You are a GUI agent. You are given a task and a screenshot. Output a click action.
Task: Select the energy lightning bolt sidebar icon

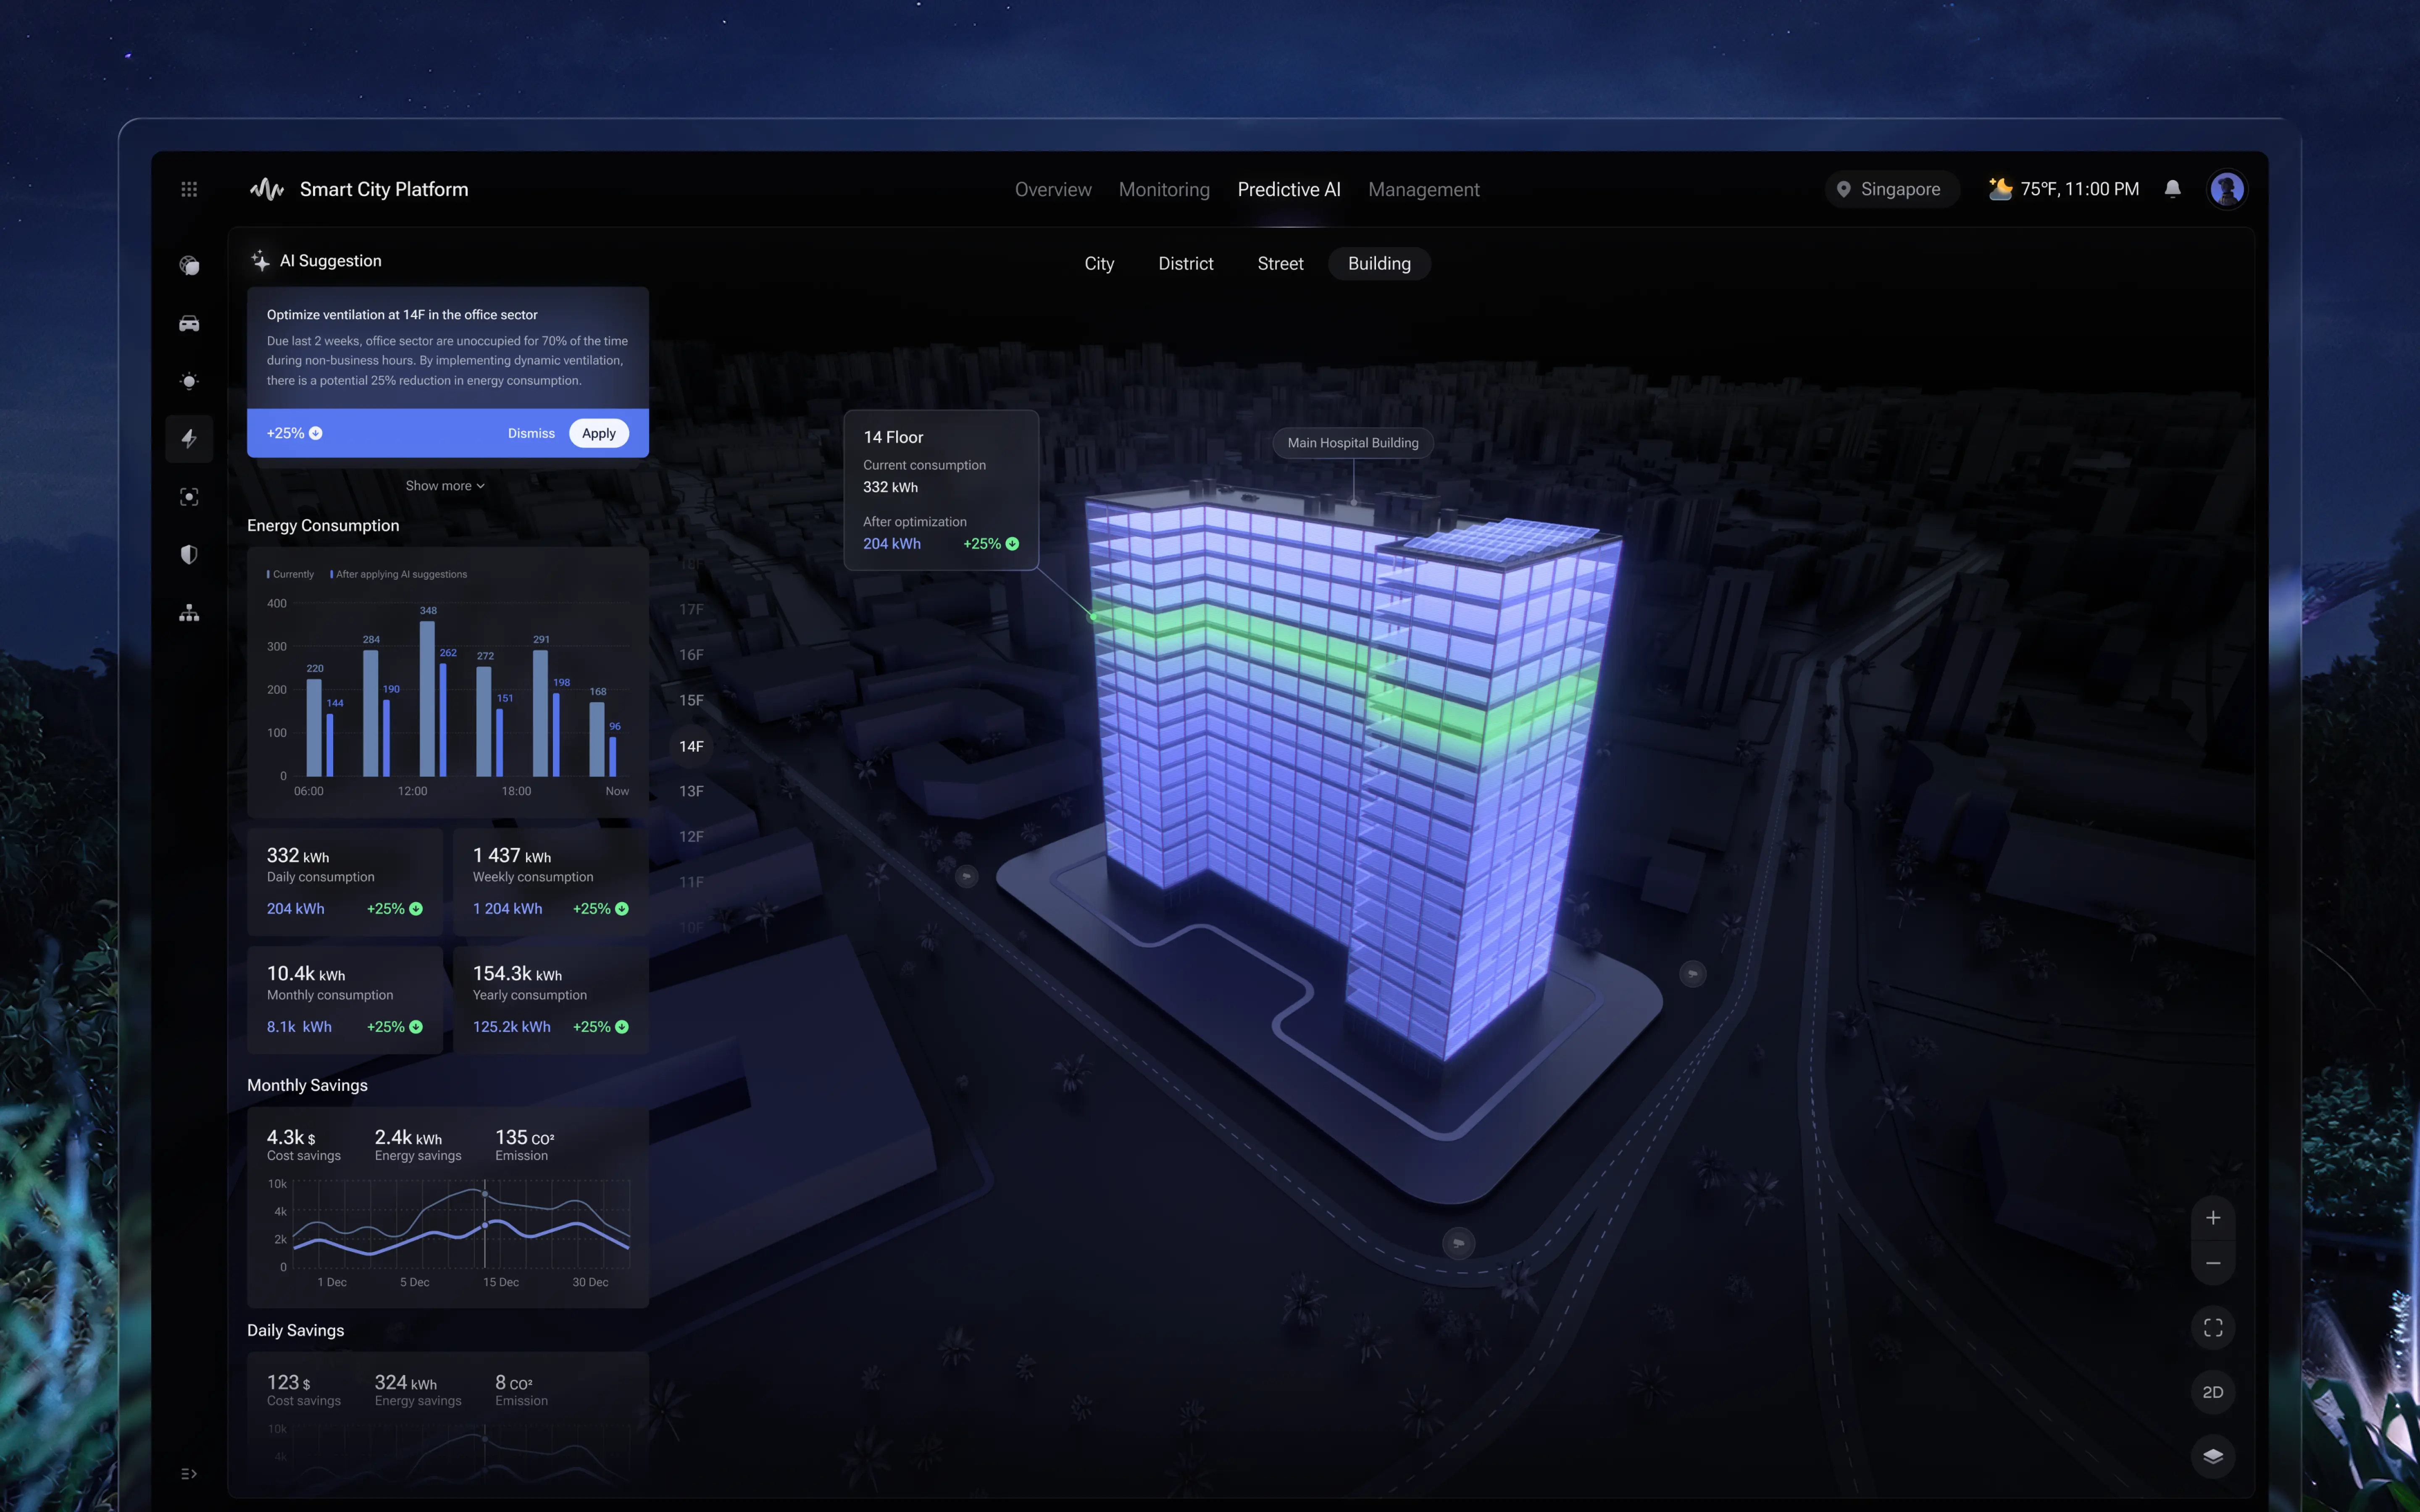189,438
